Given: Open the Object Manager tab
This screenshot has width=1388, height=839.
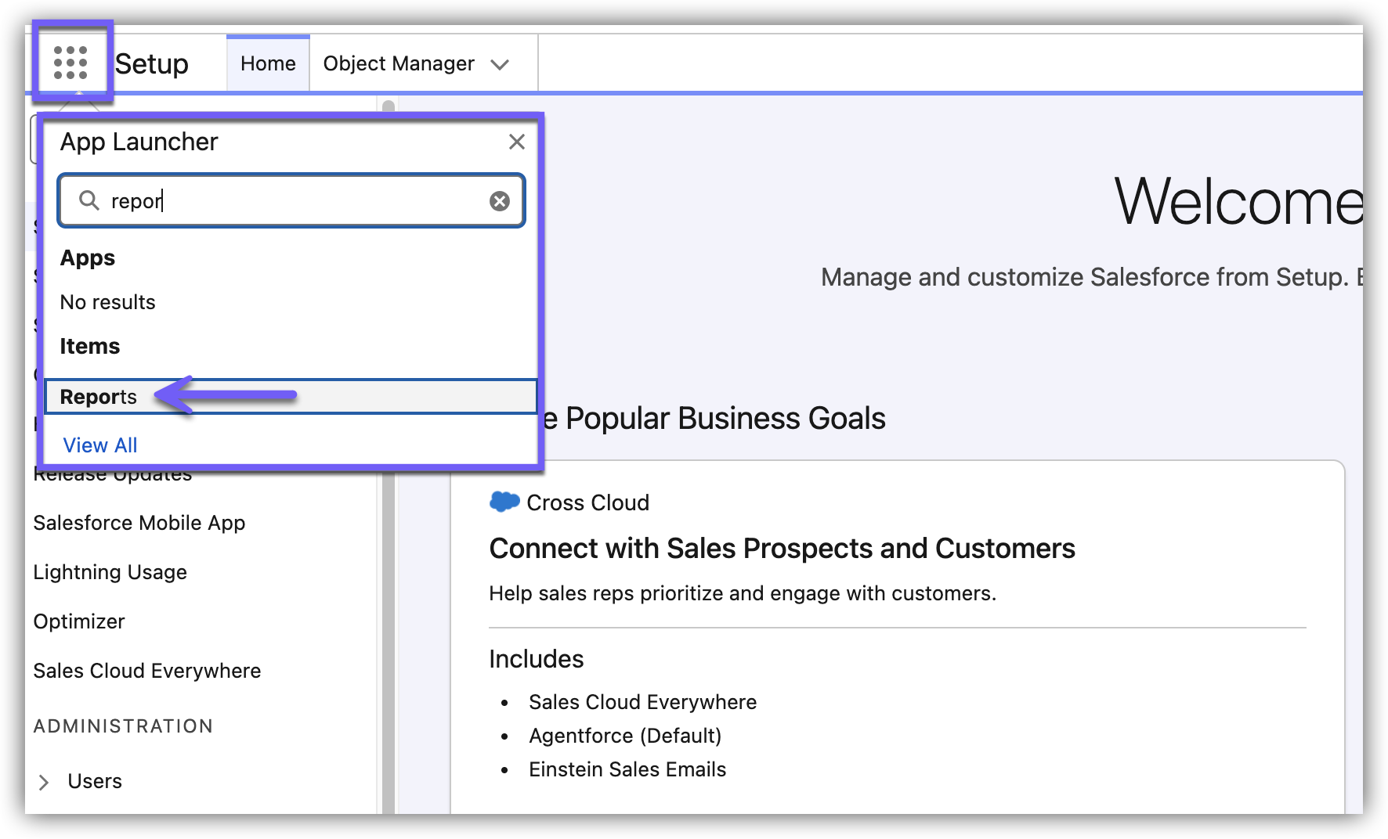Looking at the screenshot, I should [x=399, y=63].
